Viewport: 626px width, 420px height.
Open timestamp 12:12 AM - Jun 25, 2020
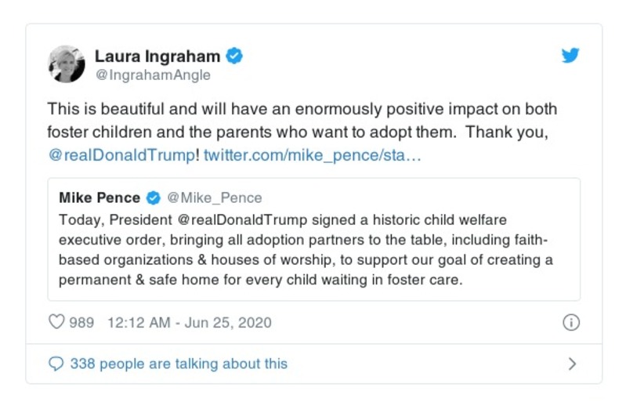click(x=189, y=322)
